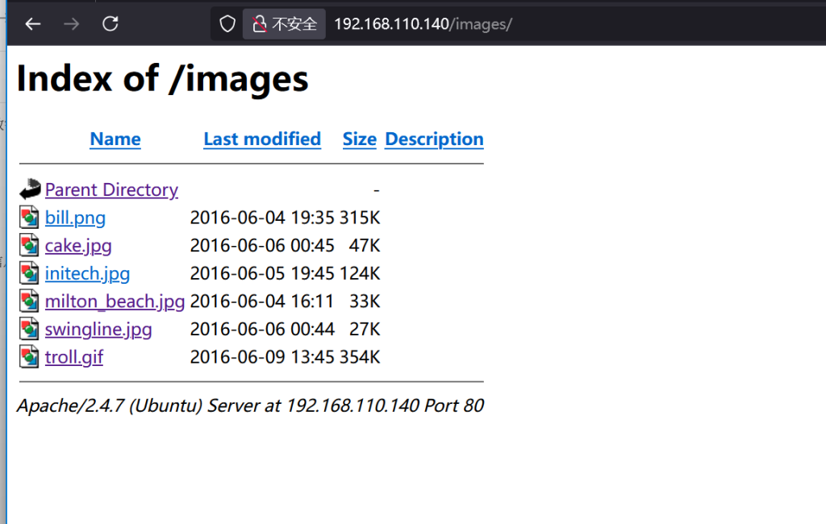Viewport: 826px width, 524px height.
Task: Open the initech.jpg file link
Action: tap(87, 273)
